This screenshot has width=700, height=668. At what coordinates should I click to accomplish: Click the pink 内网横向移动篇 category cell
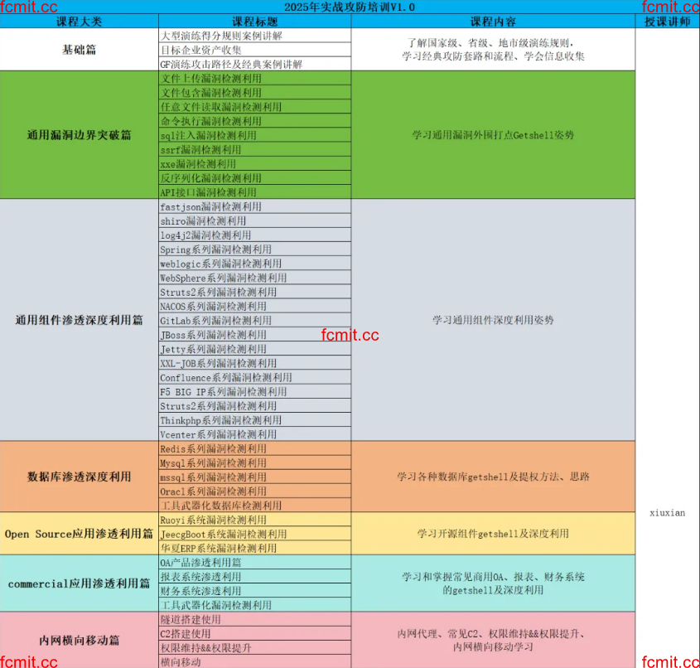tap(79, 640)
